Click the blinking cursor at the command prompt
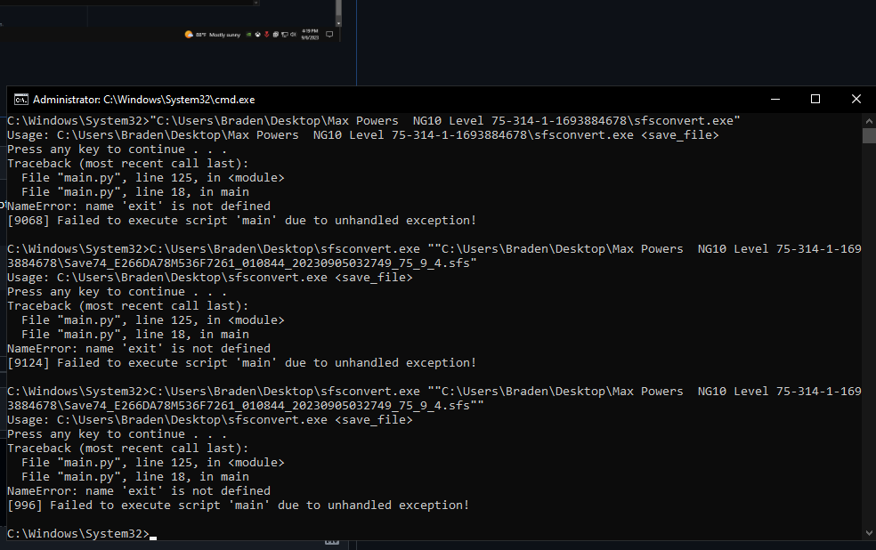 point(153,536)
